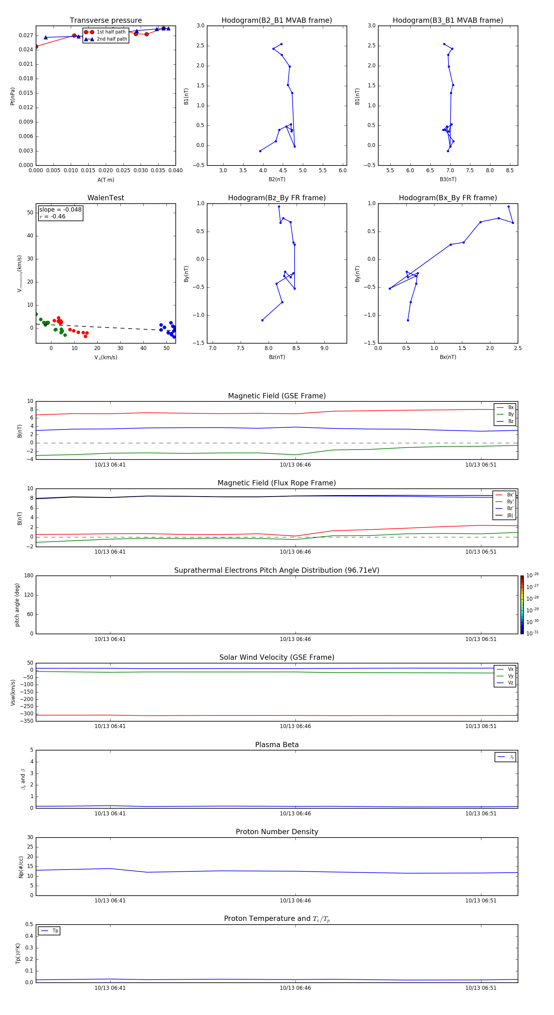Click the '1st half path' legend entry
Image resolution: width=554 pixels, height=1015 pixels.
click(105, 32)
